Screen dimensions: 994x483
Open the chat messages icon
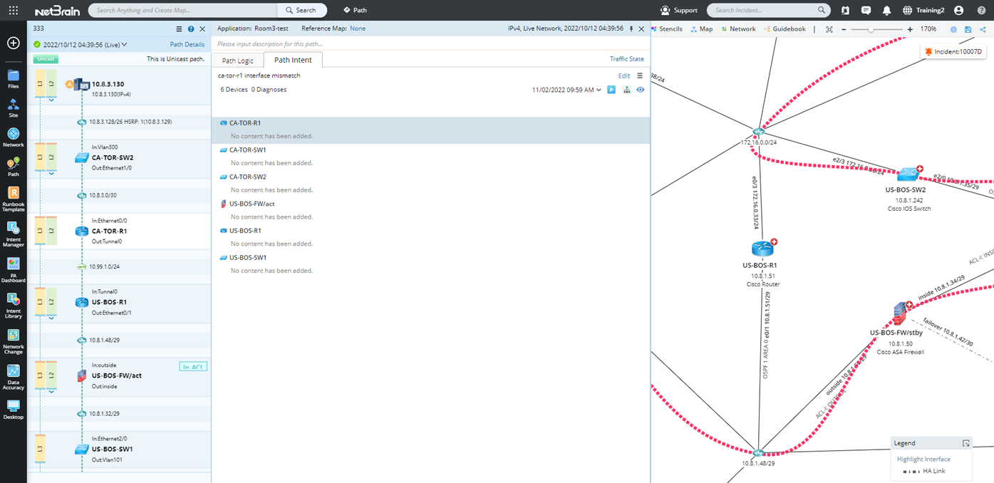pyautogui.click(x=866, y=10)
